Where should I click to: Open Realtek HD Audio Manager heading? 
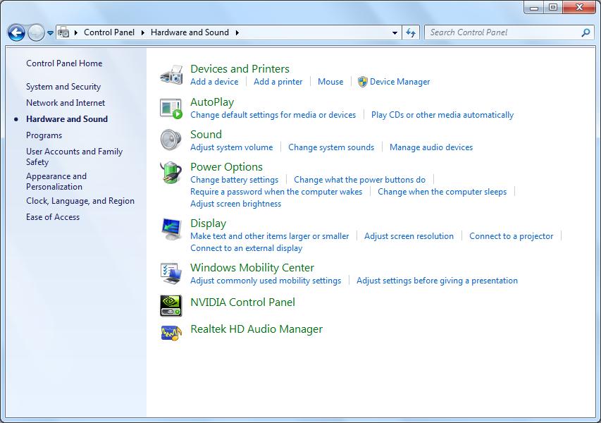pyautogui.click(x=256, y=329)
